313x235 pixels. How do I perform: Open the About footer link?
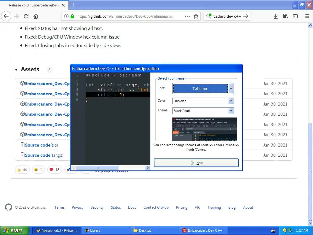[248, 207]
